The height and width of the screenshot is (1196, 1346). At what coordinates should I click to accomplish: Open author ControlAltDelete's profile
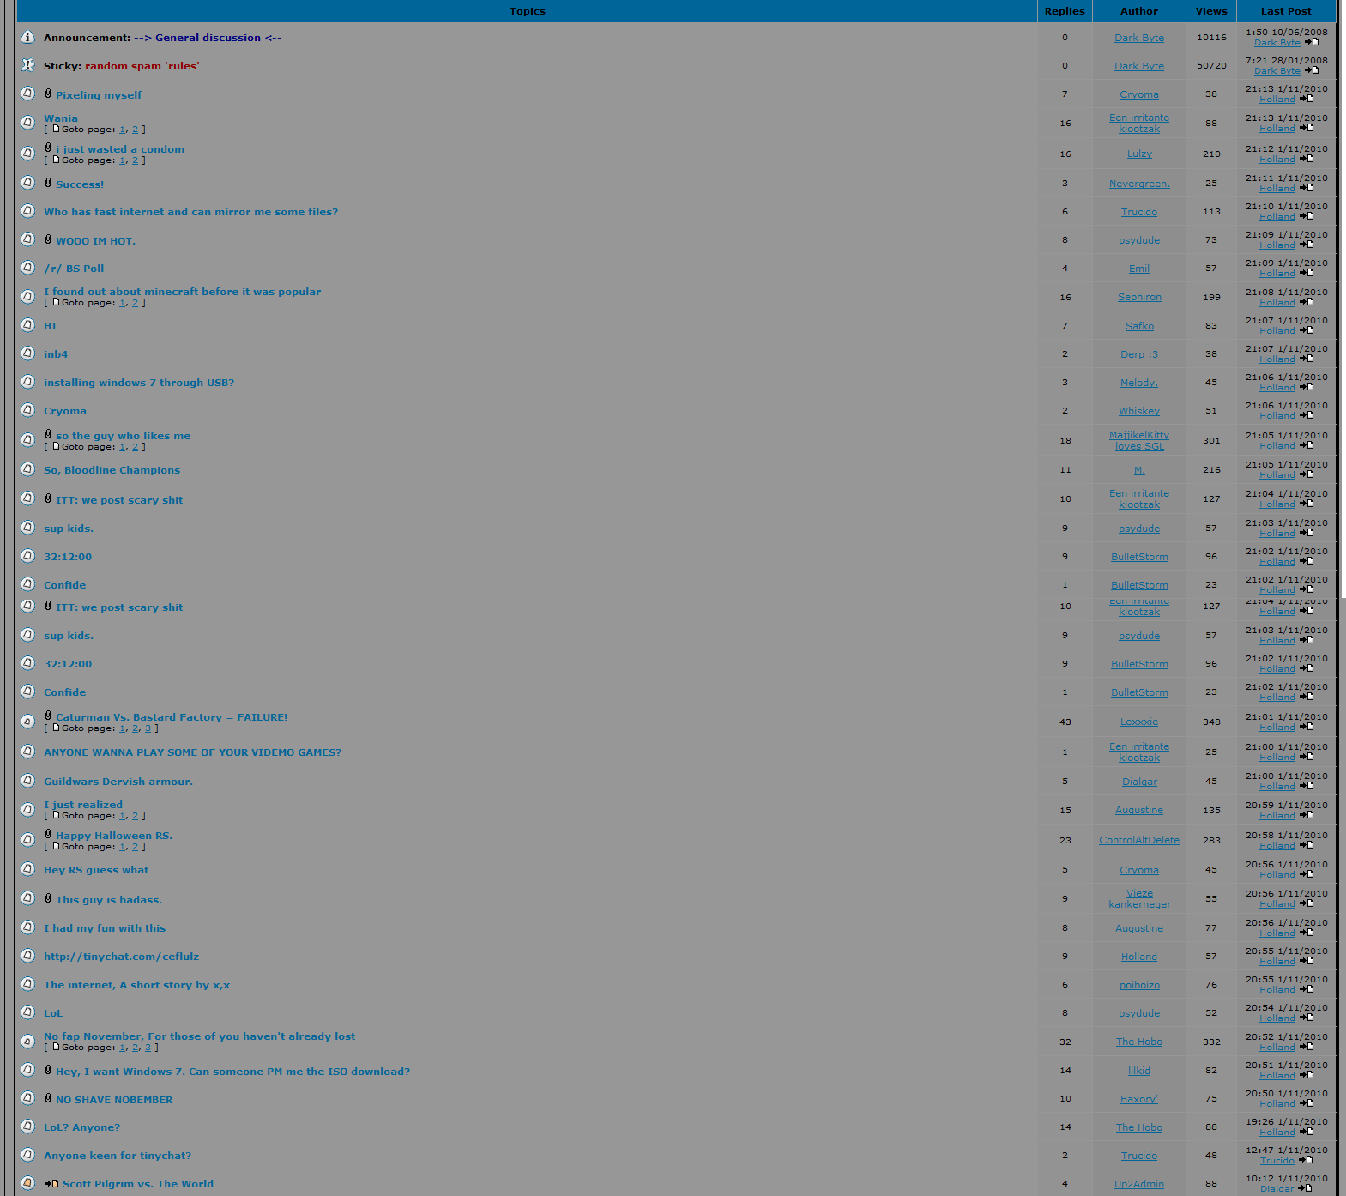1139,840
